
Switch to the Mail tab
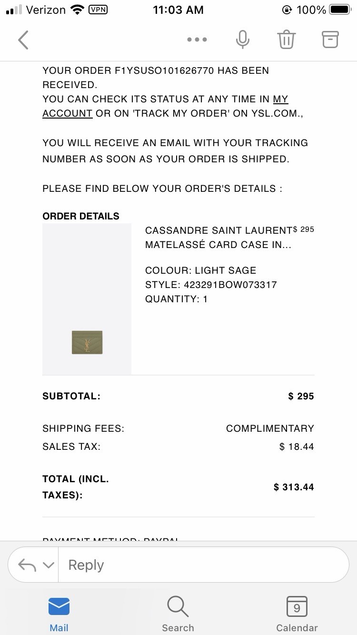pos(59,614)
